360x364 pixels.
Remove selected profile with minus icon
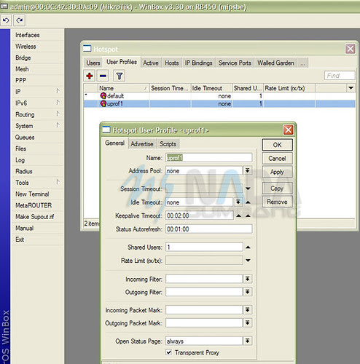point(103,76)
